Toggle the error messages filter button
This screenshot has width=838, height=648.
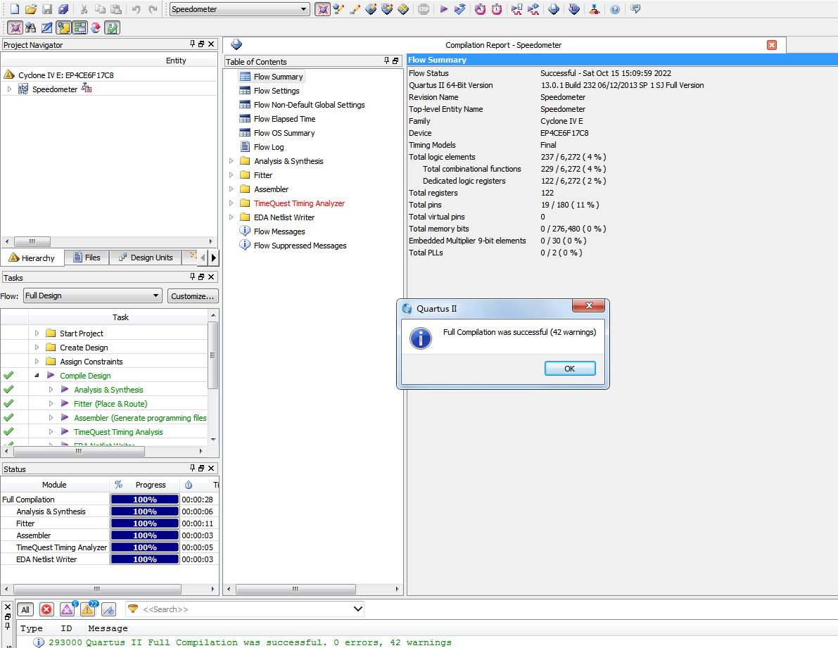(46, 609)
